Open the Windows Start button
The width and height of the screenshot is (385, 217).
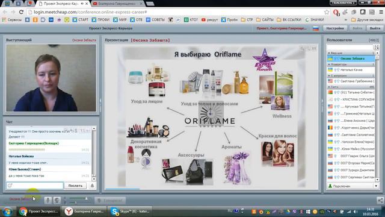pos(7,212)
